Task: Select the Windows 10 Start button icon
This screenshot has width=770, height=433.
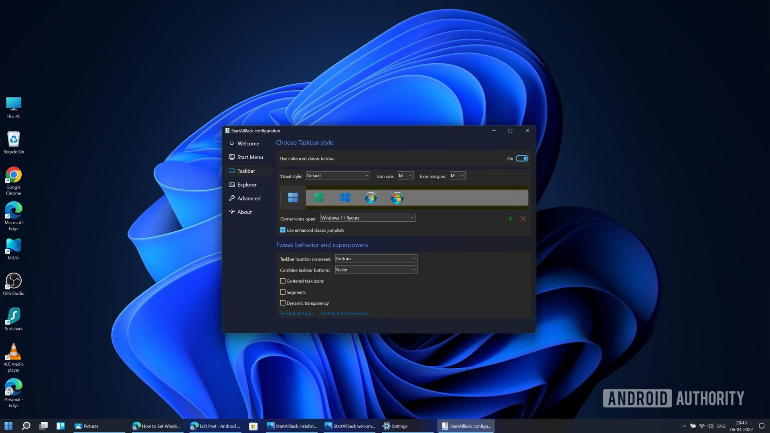Action: [344, 197]
